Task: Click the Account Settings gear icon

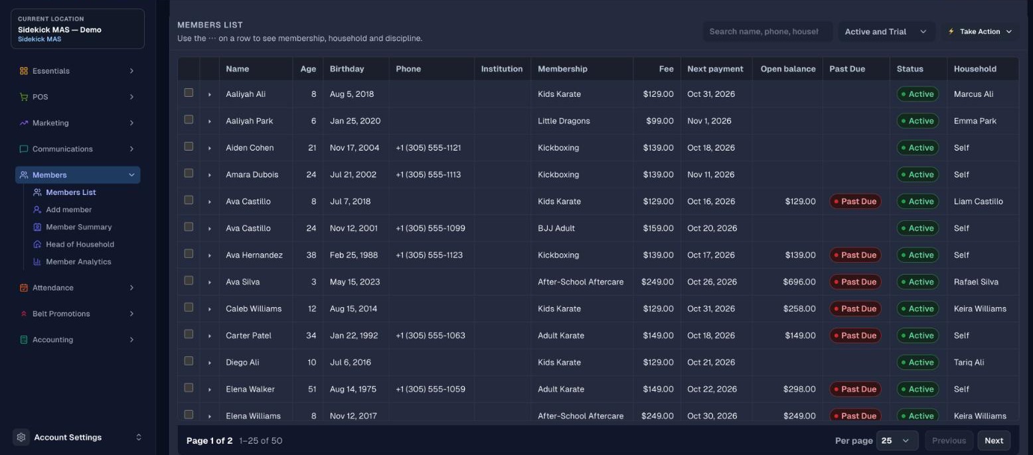Action: click(x=21, y=437)
